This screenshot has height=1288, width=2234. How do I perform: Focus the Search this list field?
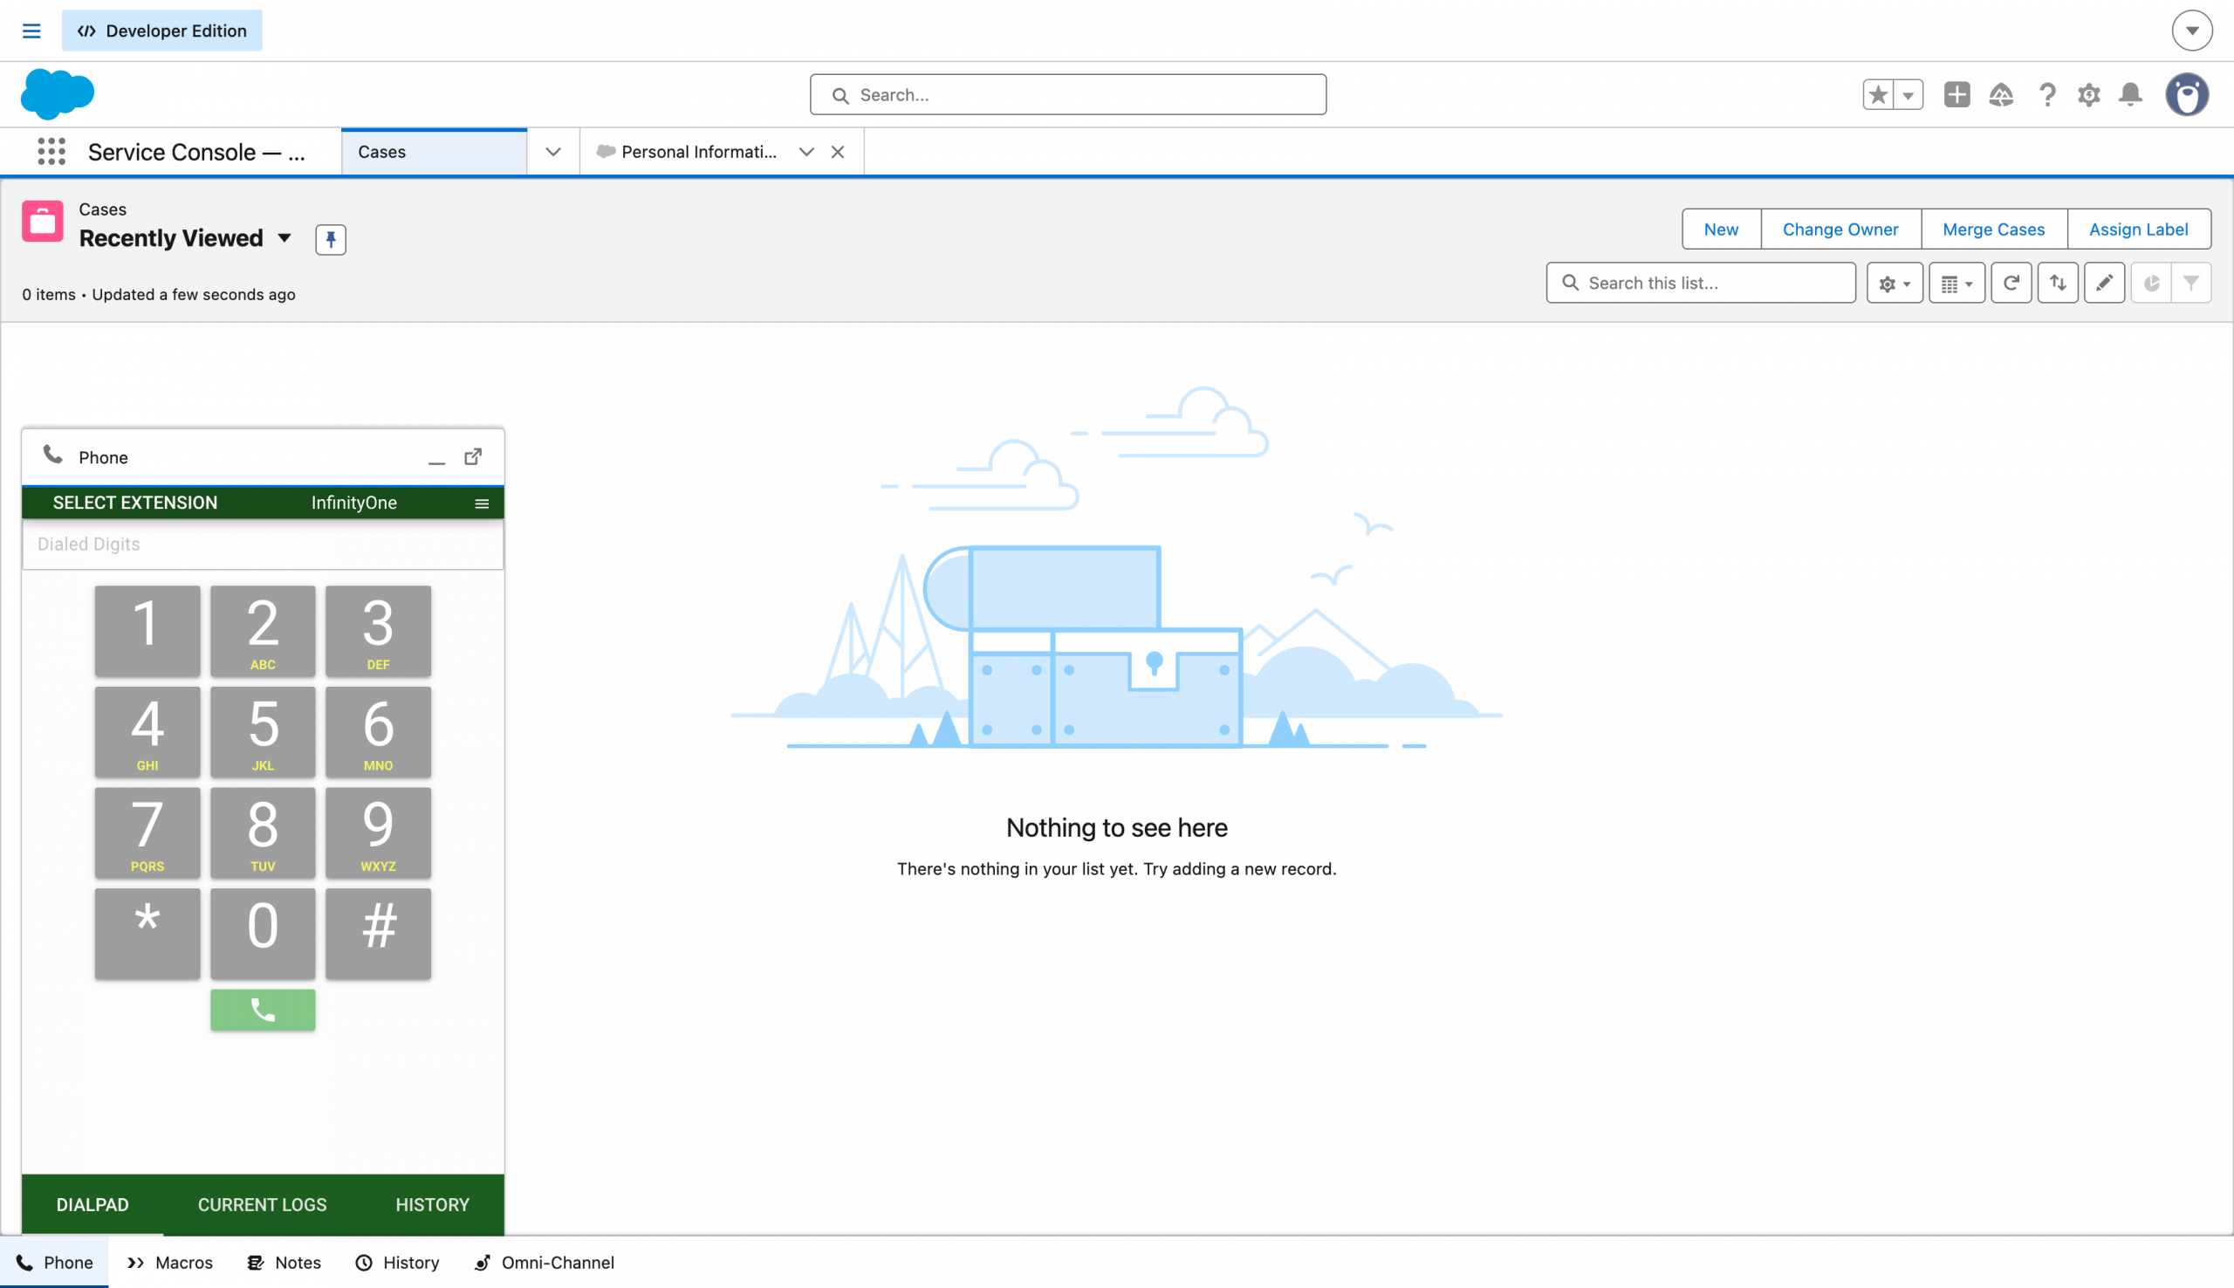(1701, 283)
